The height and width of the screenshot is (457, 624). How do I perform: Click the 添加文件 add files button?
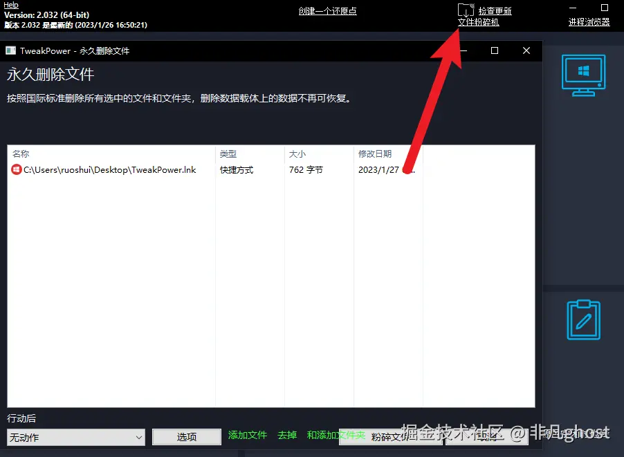[247, 435]
